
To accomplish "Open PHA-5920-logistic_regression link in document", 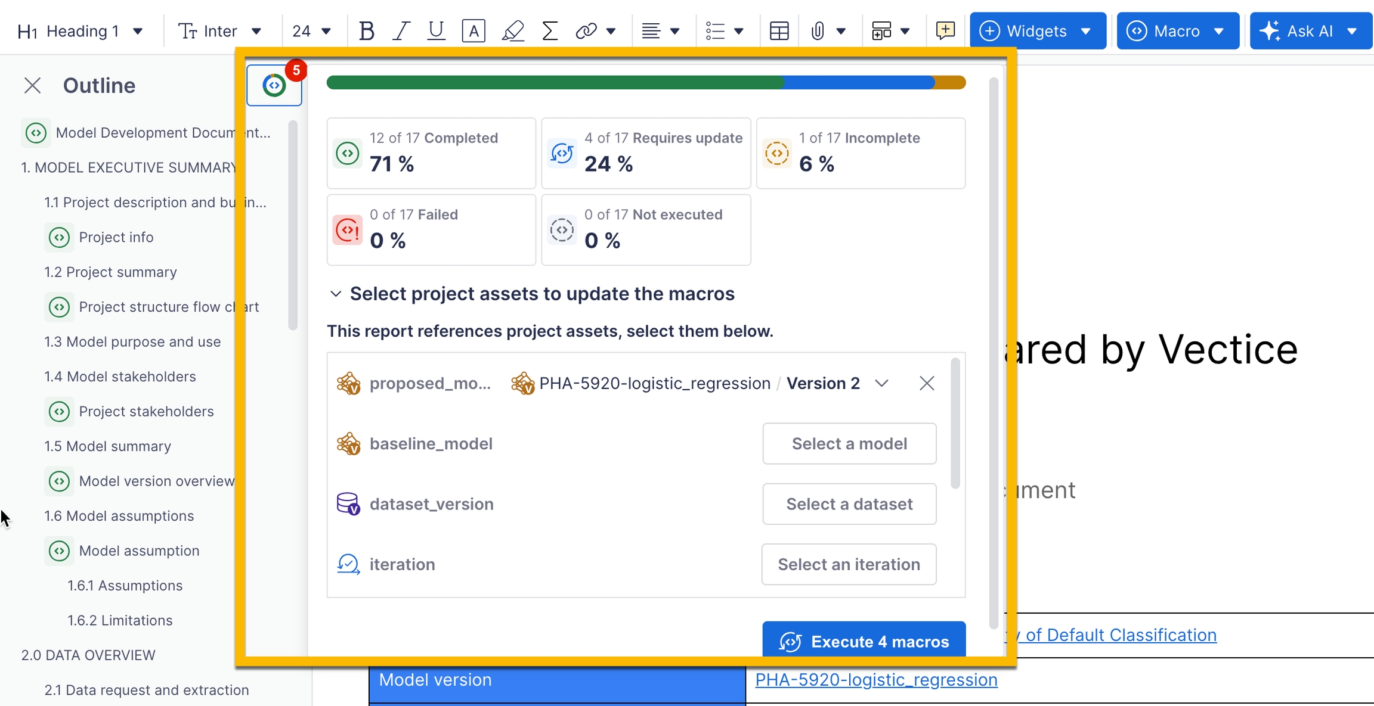I will (x=875, y=680).
